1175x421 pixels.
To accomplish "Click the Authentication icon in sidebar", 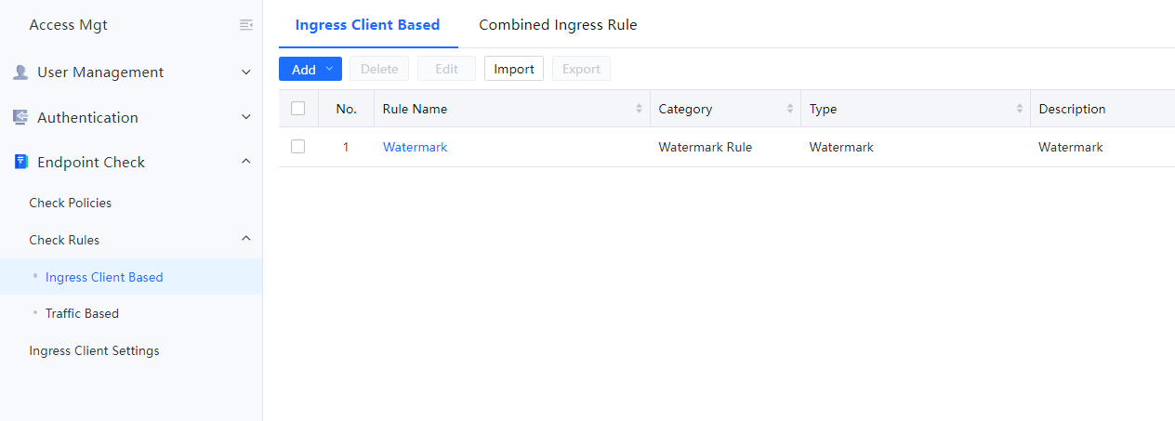I will [x=20, y=117].
